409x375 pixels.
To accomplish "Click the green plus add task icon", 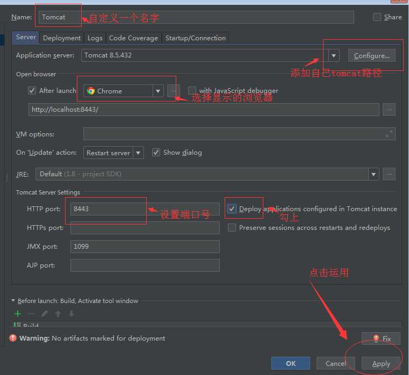I will 18,314.
